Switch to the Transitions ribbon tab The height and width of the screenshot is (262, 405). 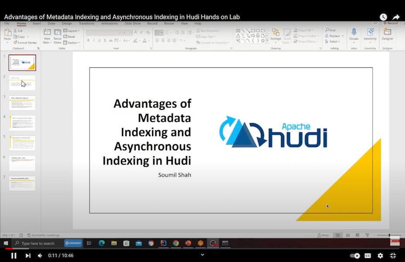point(86,24)
